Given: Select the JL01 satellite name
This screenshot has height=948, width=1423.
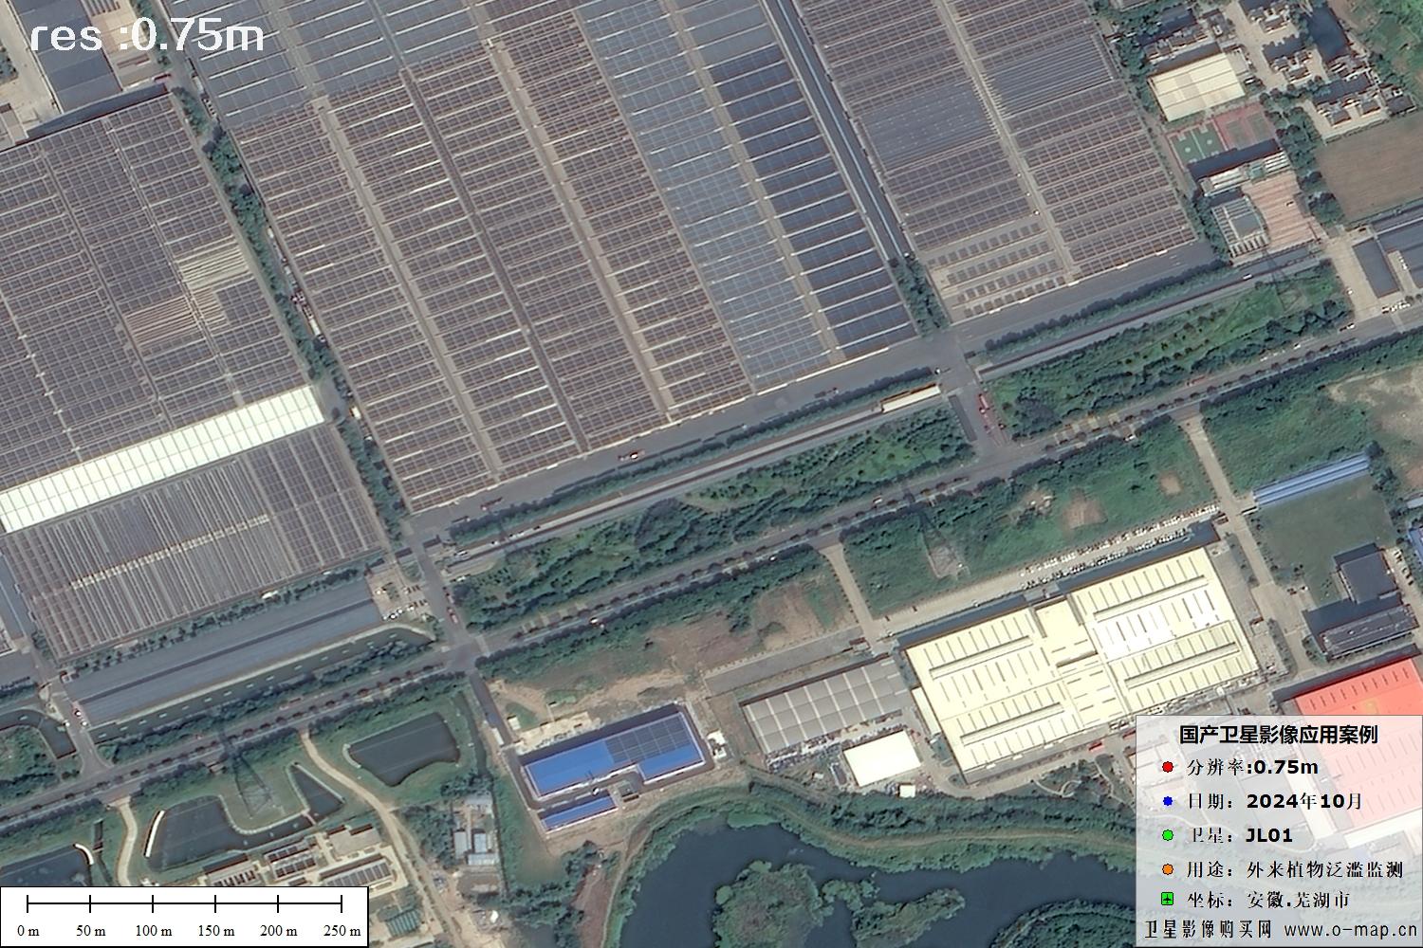Looking at the screenshot, I should [1268, 835].
